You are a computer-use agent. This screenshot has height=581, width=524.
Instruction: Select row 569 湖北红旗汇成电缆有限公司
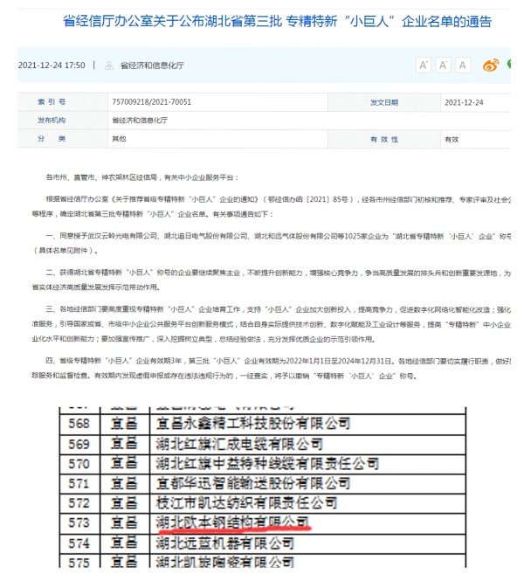[x=262, y=444]
